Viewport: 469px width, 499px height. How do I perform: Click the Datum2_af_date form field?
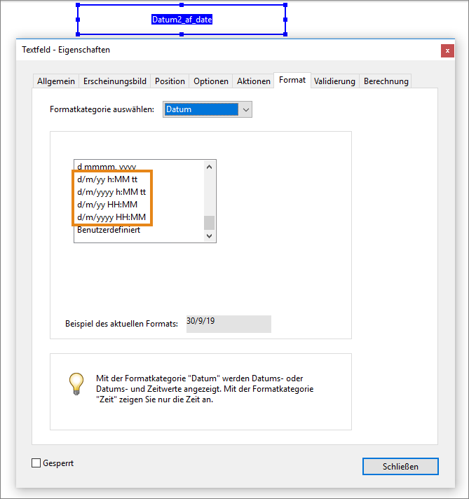pyautogui.click(x=182, y=20)
